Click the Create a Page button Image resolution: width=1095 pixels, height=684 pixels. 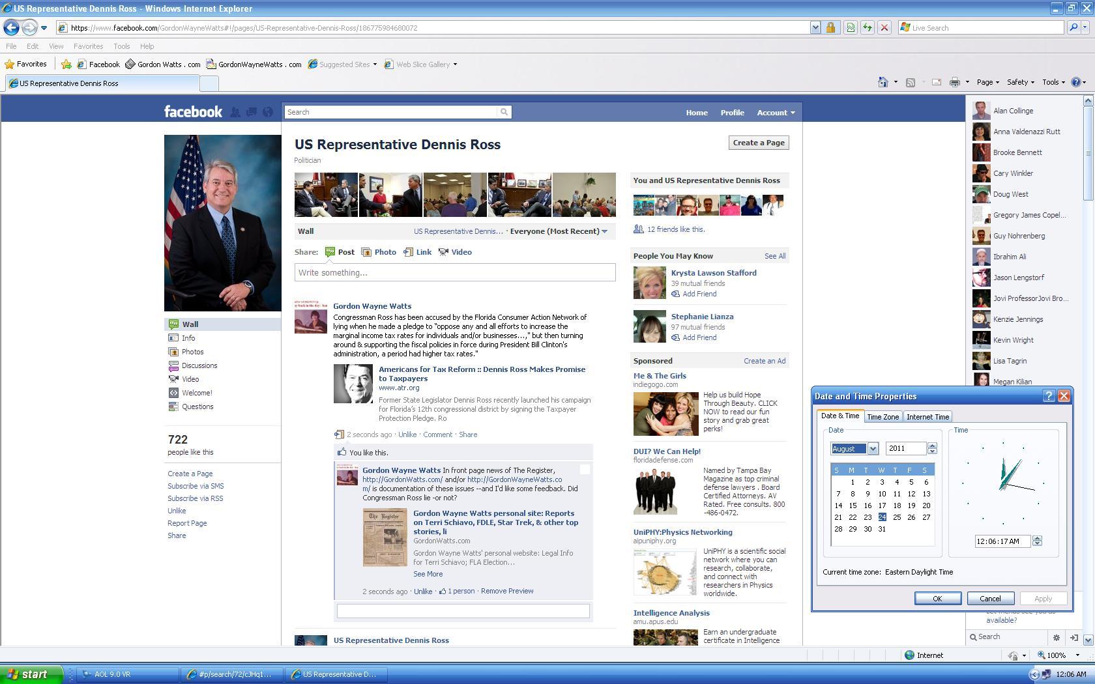pos(759,143)
